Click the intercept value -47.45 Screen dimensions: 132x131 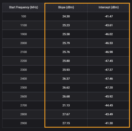(109, 61)
